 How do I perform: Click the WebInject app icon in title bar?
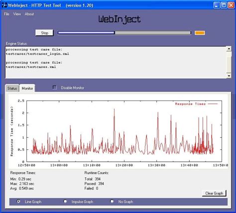click(4, 5)
